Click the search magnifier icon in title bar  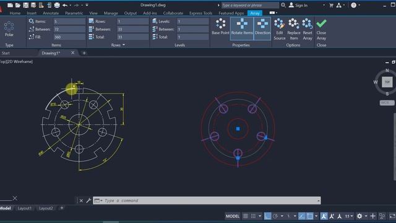point(283,5)
